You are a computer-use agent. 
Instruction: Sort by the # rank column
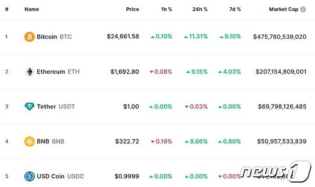[7, 9]
